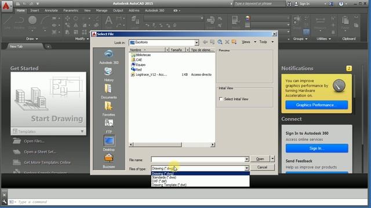The height and width of the screenshot is (208, 371).
Task: Click the command line wrench customize icon
Action: 4,202
